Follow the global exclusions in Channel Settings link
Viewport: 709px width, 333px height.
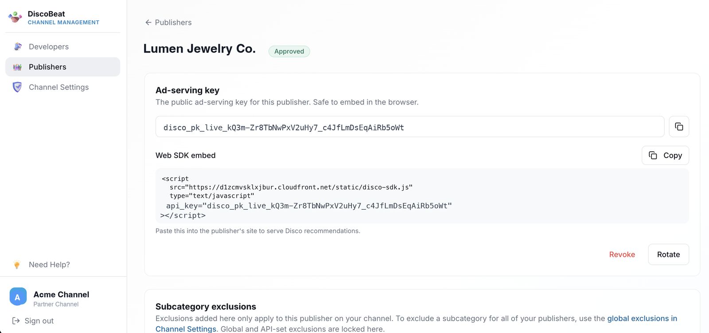(642, 318)
